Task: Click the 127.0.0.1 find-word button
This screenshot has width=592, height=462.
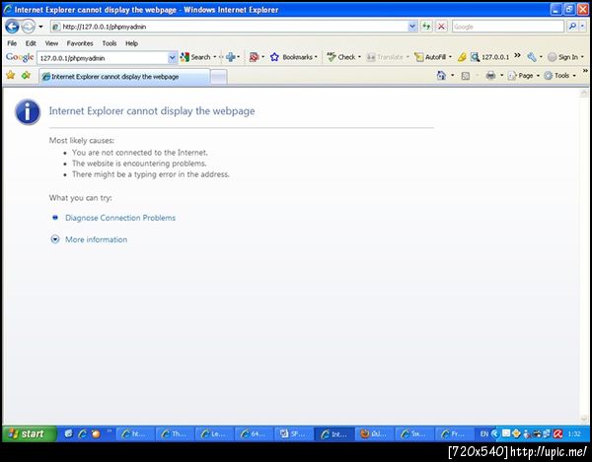Action: (490, 57)
